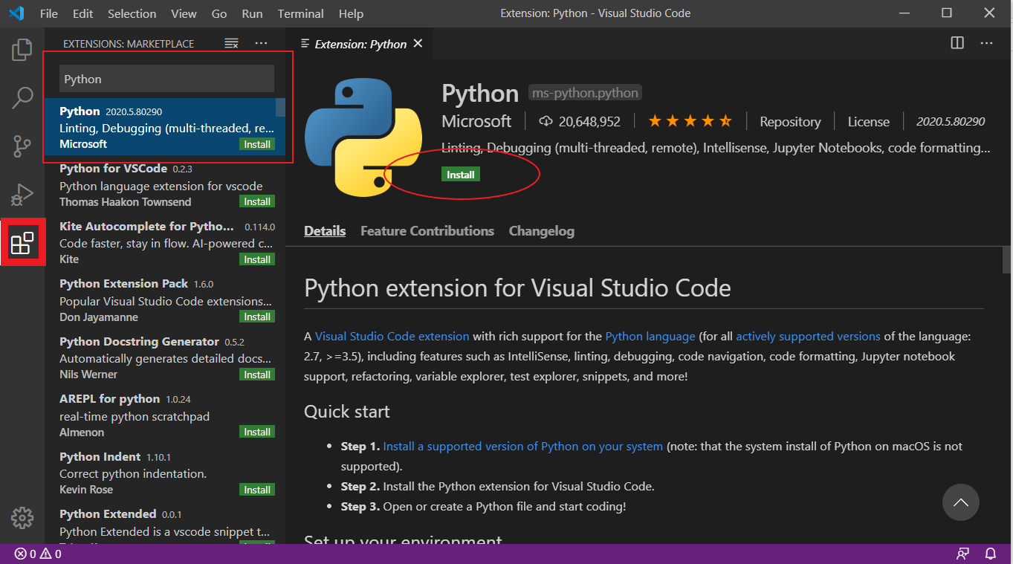Open the actively supported versions link
This screenshot has width=1013, height=564.
808,336
